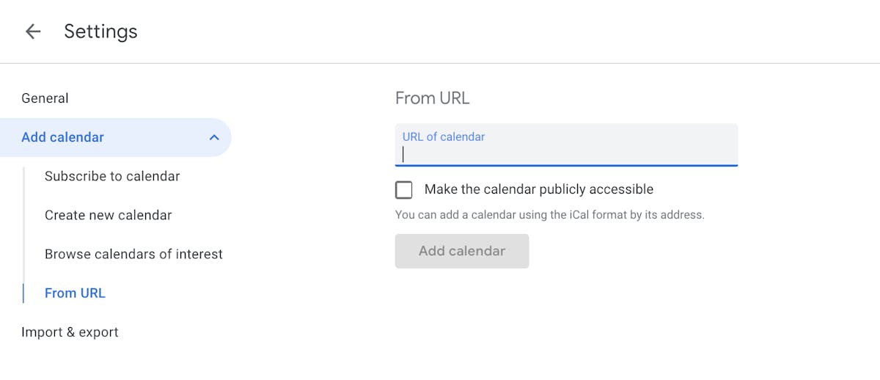The image size is (880, 380).
Task: Click the vertical line beside Subscribe to calendar
Action: point(23,176)
